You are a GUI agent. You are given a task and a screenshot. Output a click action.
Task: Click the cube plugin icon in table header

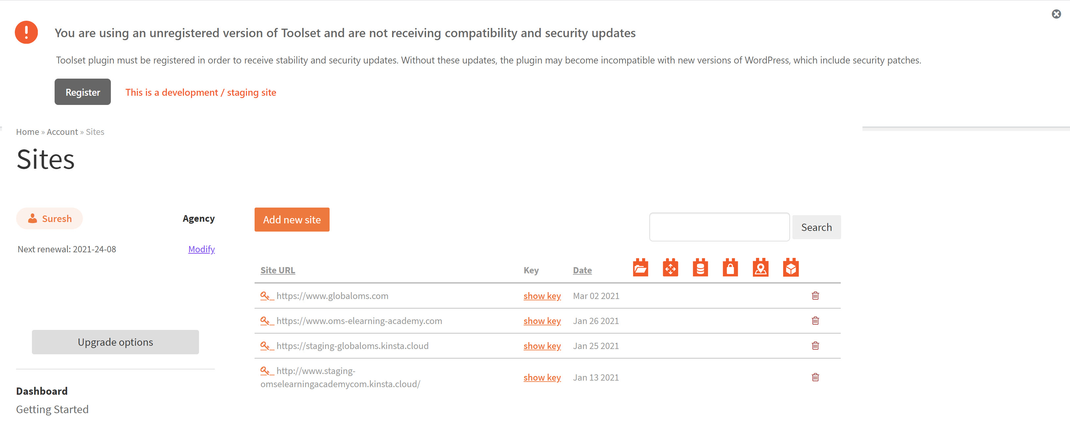pos(790,268)
